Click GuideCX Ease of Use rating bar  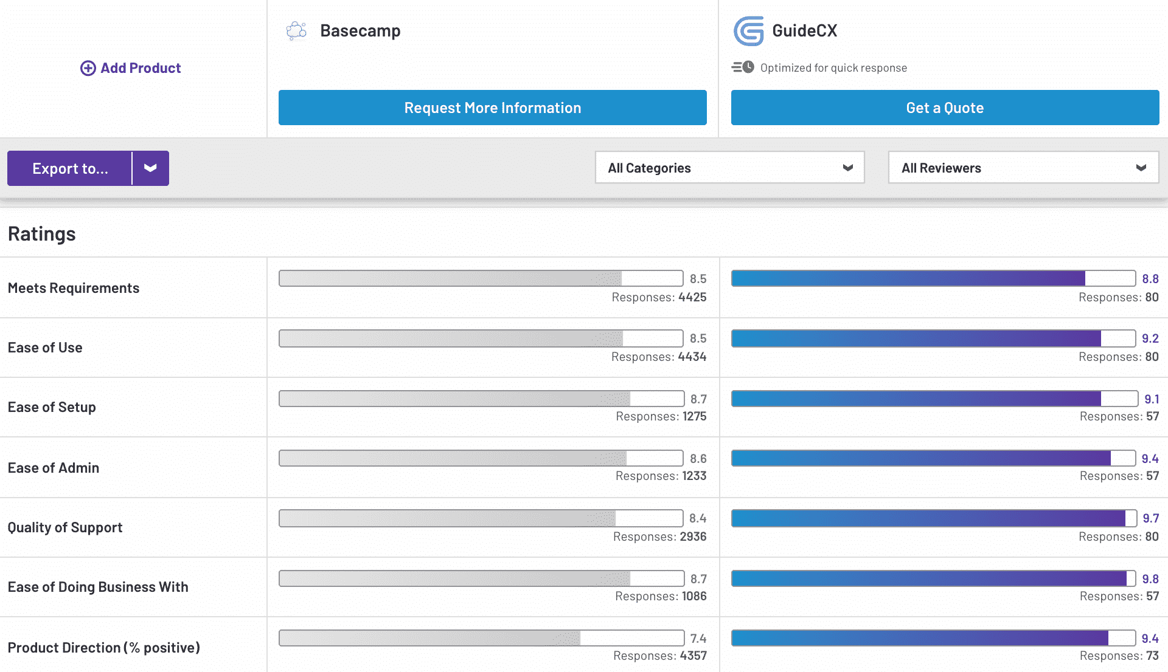point(933,338)
